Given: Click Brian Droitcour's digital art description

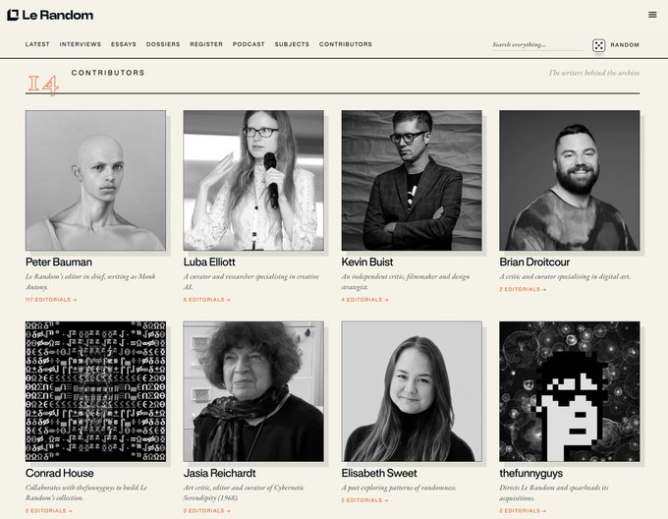Looking at the screenshot, I should pos(565,276).
